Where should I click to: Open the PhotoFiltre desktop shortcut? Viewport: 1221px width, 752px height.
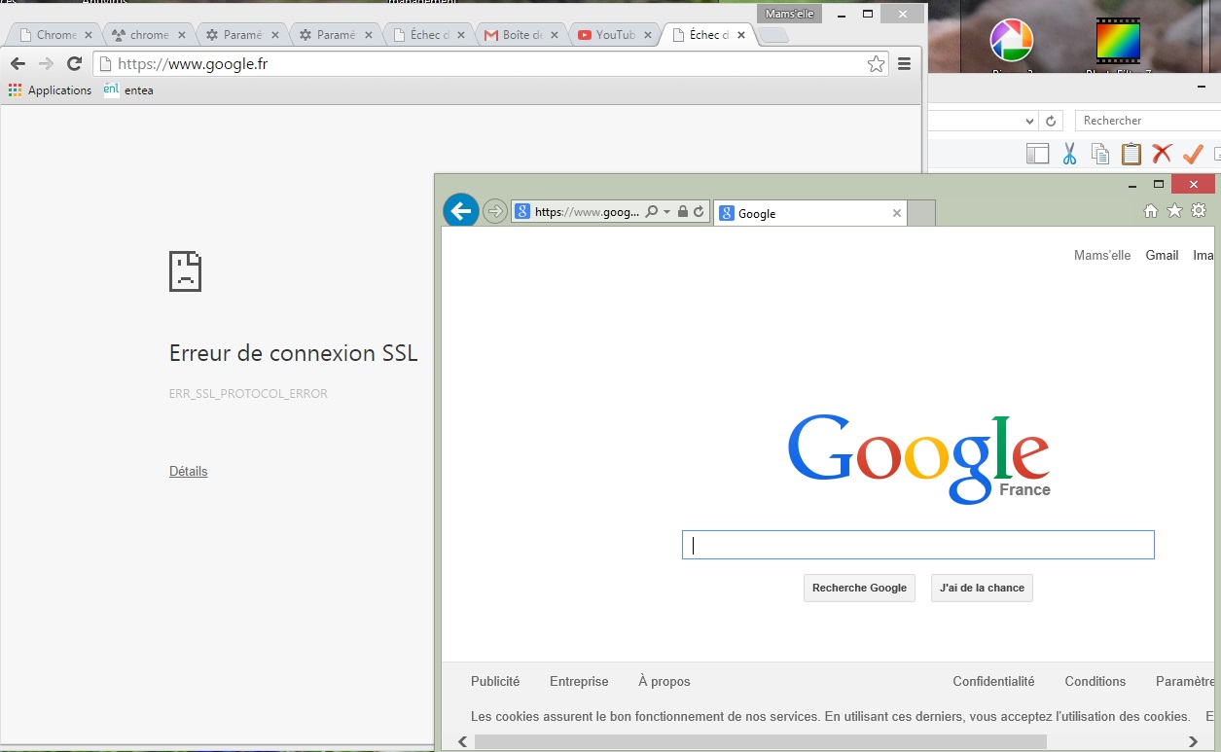[1118, 44]
